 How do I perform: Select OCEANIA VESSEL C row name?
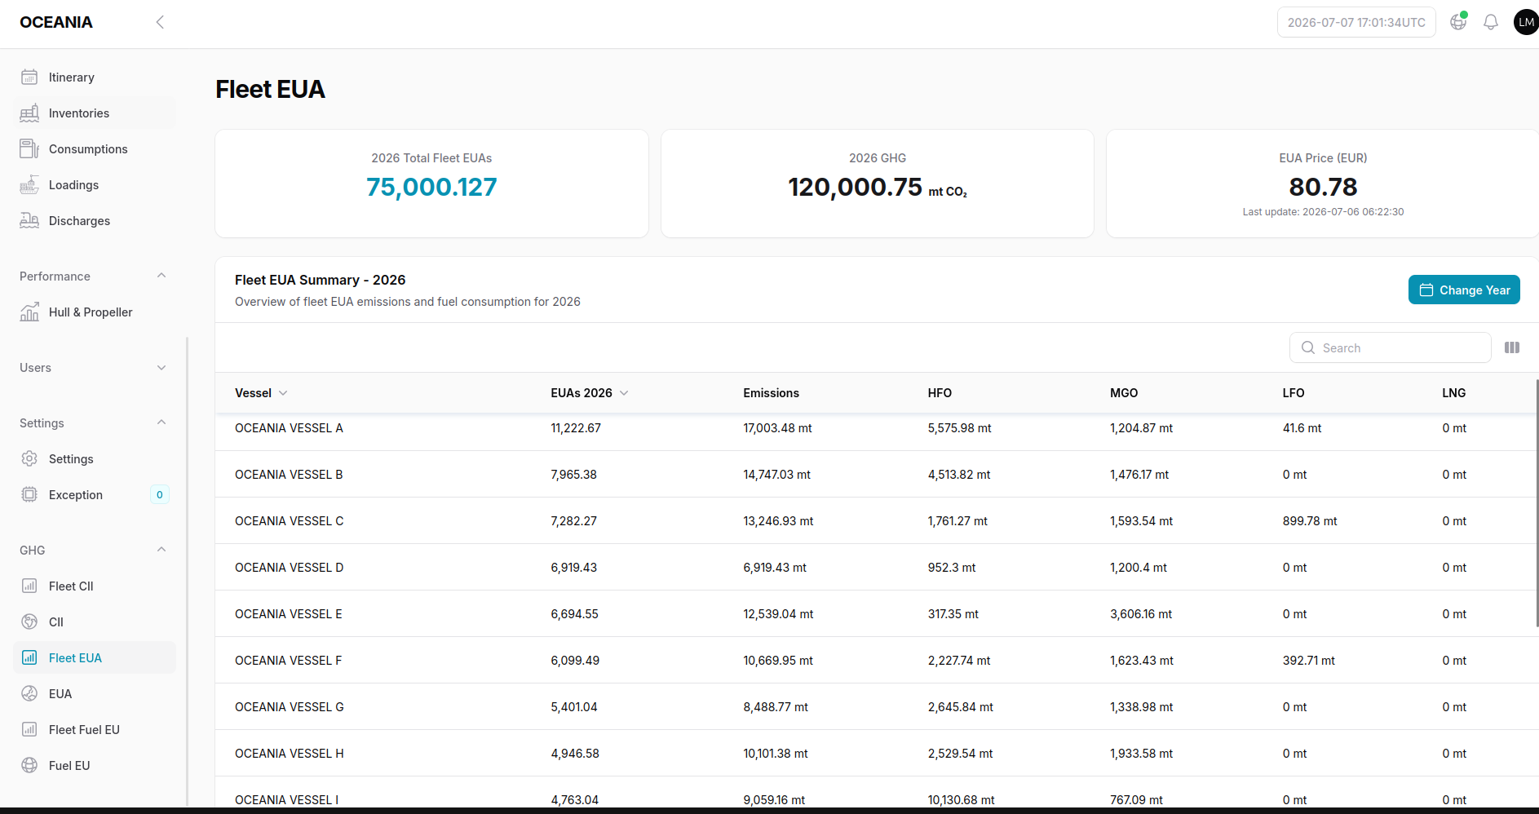(290, 521)
